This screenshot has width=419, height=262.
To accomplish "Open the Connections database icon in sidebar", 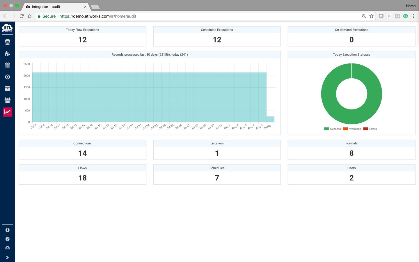I will (x=8, y=42).
